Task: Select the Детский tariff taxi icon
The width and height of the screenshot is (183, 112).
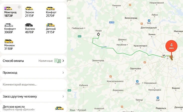Action: [x=50, y=25]
